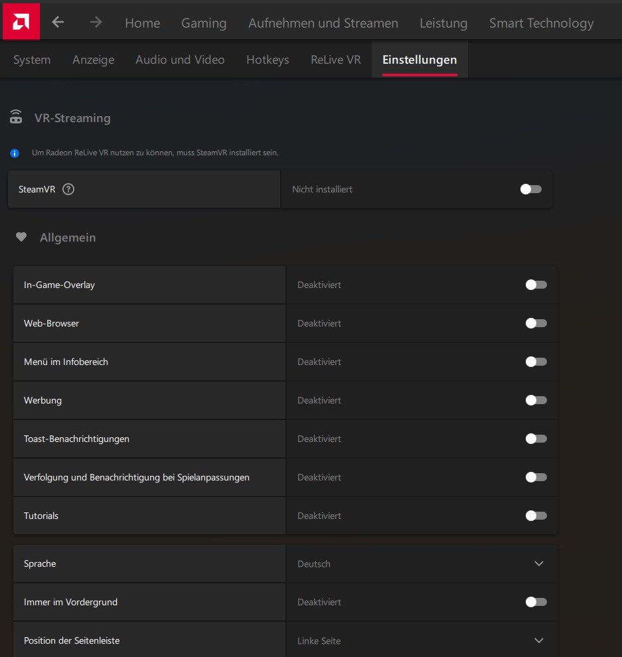Enable the In-Game-Overlay toggle

tap(536, 285)
